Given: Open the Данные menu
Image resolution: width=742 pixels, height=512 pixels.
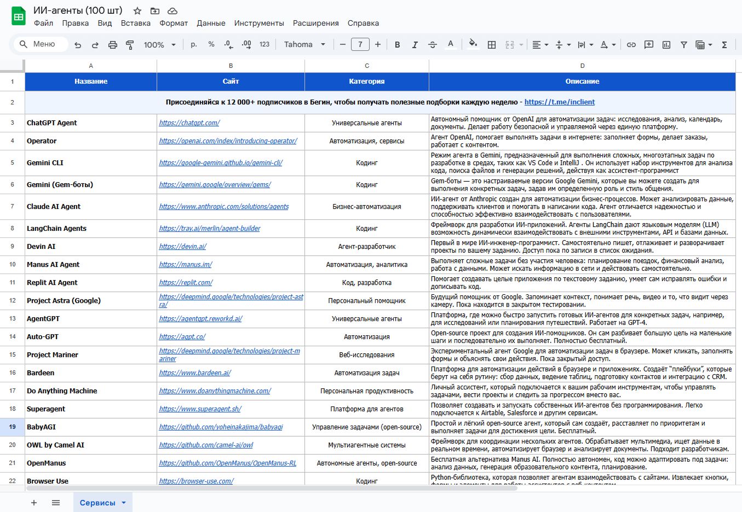Looking at the screenshot, I should [x=211, y=23].
